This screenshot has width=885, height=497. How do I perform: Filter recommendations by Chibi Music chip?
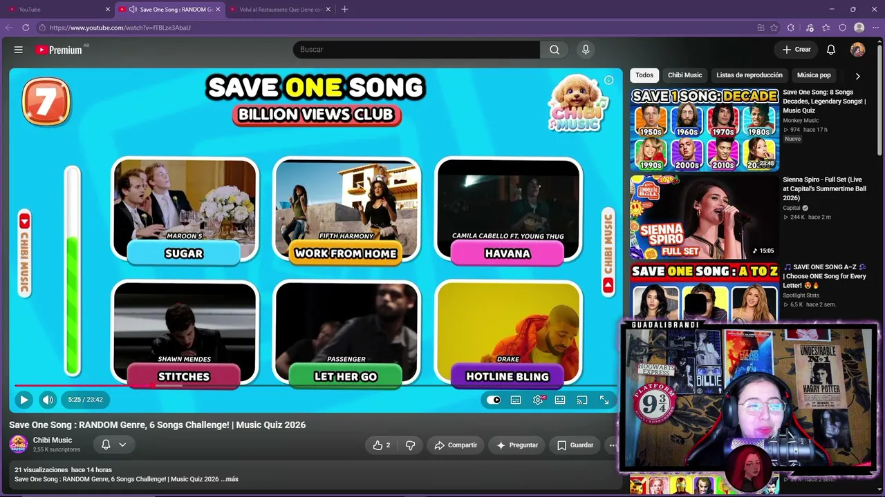[684, 75]
